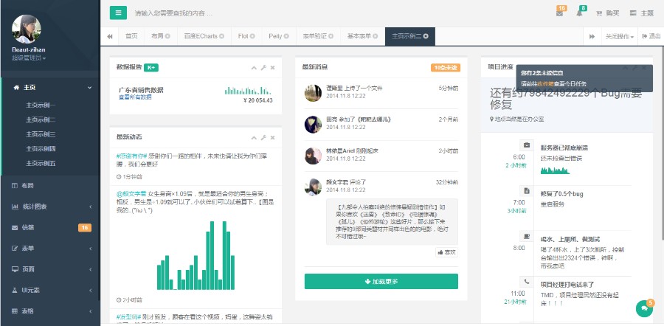The image size is (664, 326).
Task: Switch to the 布局 tab
Action: pos(161,36)
